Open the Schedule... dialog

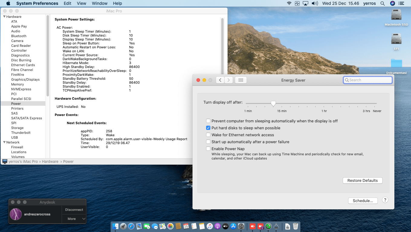[363, 201]
